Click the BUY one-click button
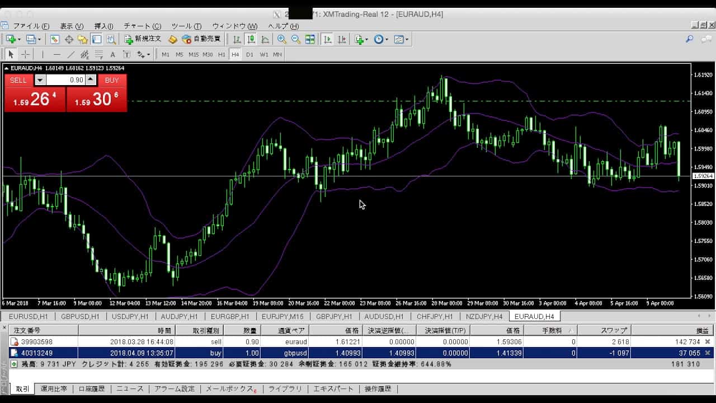This screenshot has height=403, width=716. [112, 80]
